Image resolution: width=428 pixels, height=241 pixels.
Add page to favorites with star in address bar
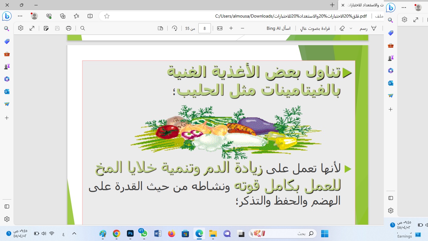[x=107, y=16]
